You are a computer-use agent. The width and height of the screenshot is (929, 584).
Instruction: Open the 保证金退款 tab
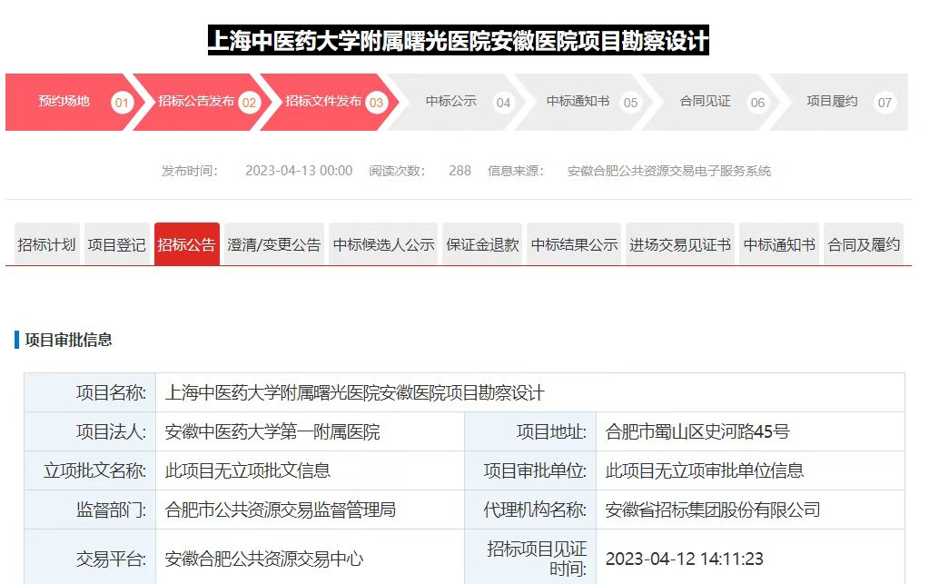point(482,244)
